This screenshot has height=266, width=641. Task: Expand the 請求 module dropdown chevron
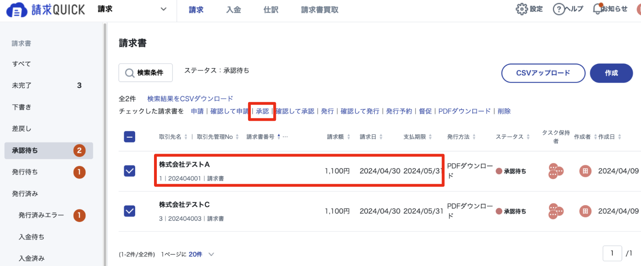click(163, 9)
